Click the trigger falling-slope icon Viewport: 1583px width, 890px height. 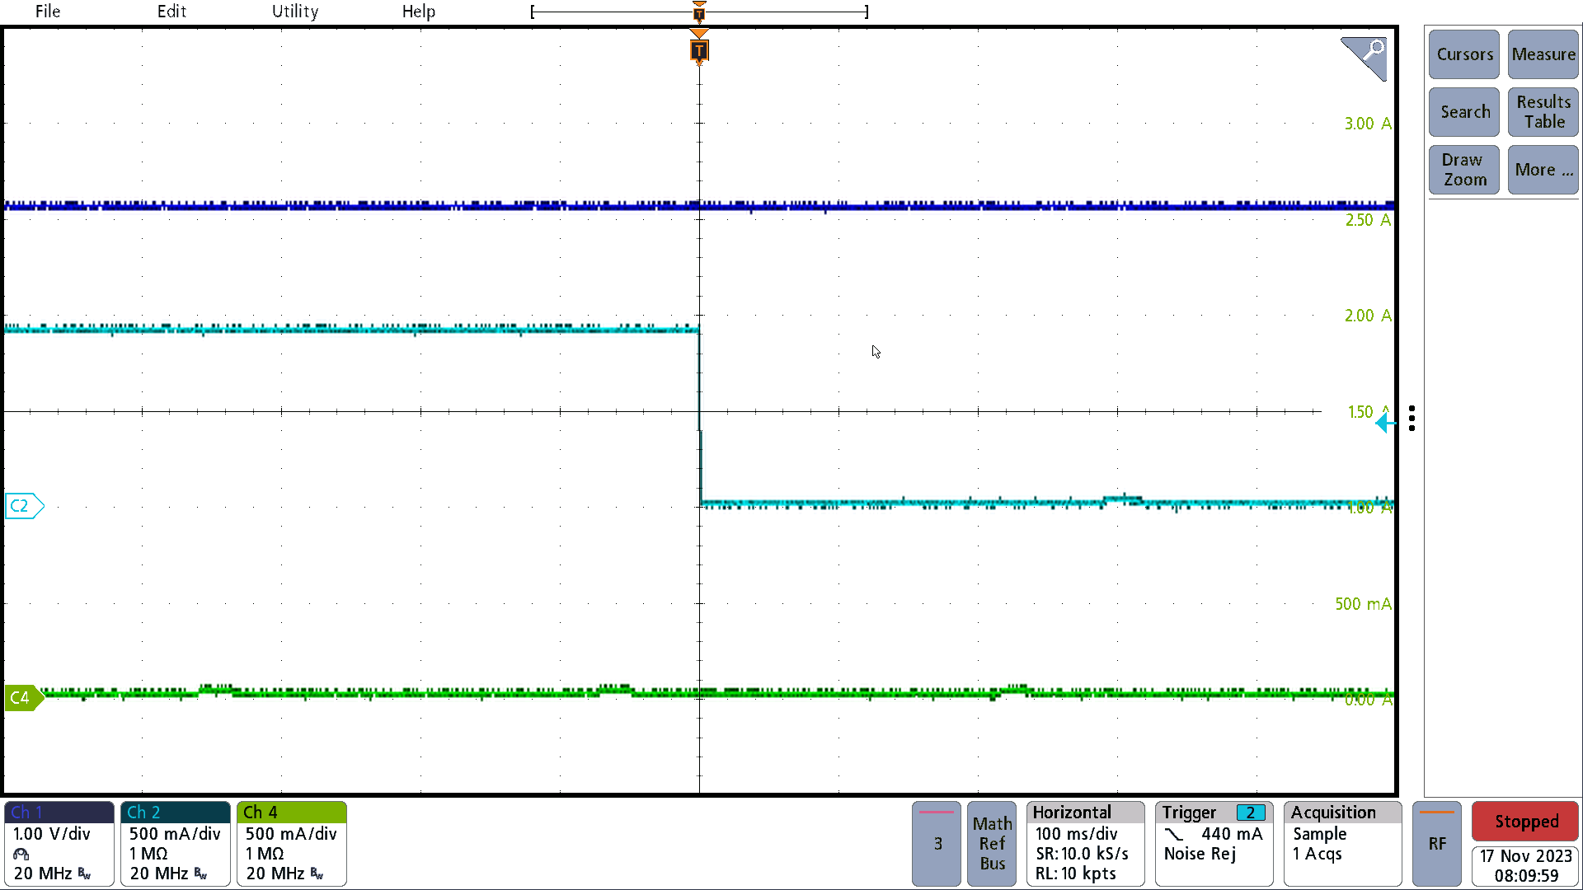coord(1174,835)
